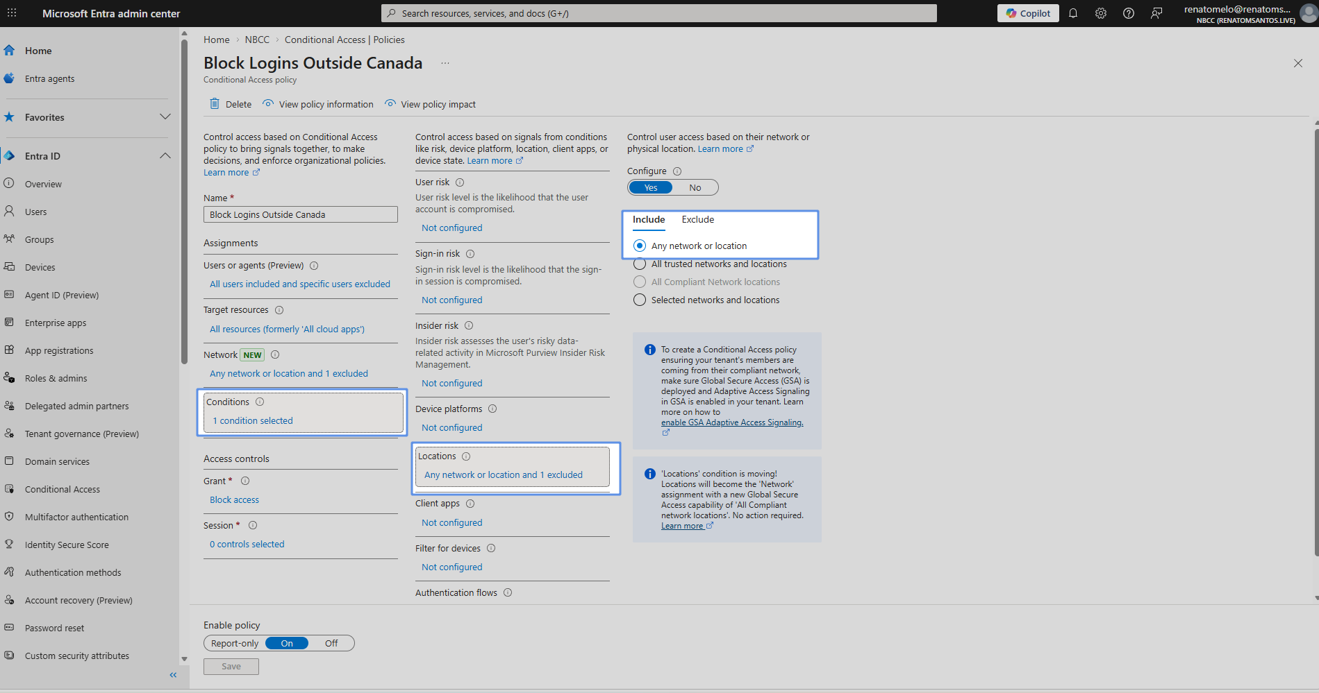This screenshot has width=1319, height=693.
Task: Click the Overview icon in sidebar
Action: point(9,184)
